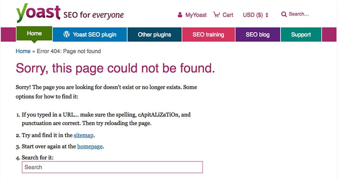
Task: Open the Cart text link
Action: [x=228, y=15]
